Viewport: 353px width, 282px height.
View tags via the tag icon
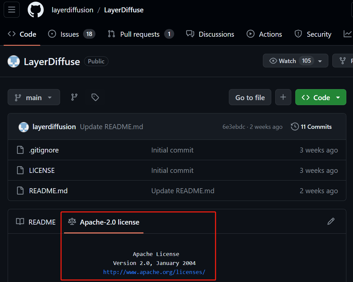point(95,97)
